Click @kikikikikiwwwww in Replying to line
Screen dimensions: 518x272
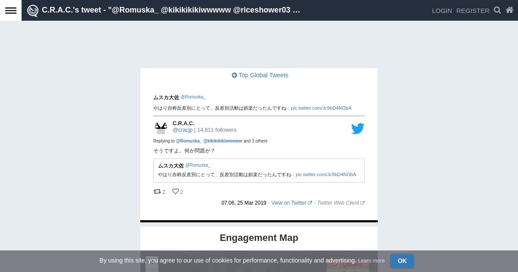223,141
